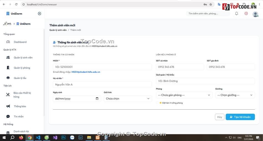Open the Windows Start menu

tap(4, 138)
